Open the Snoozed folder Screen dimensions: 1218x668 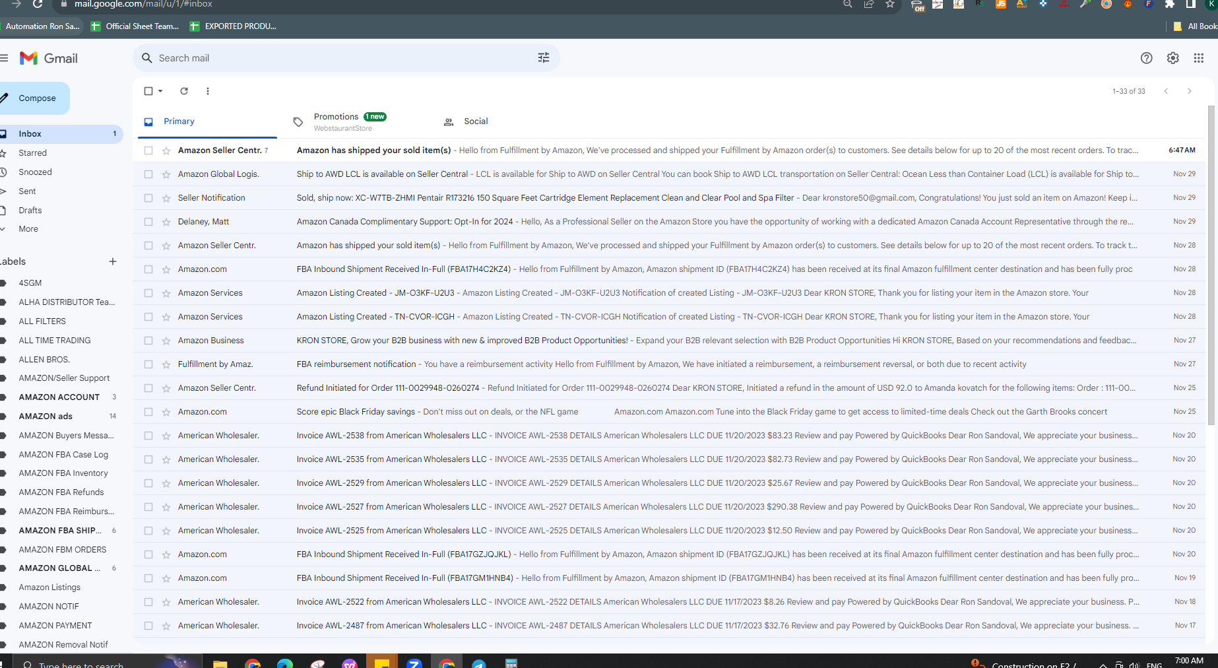coord(35,172)
